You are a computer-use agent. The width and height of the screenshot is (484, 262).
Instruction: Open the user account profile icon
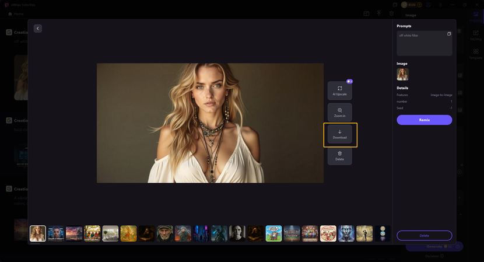pos(429,5)
